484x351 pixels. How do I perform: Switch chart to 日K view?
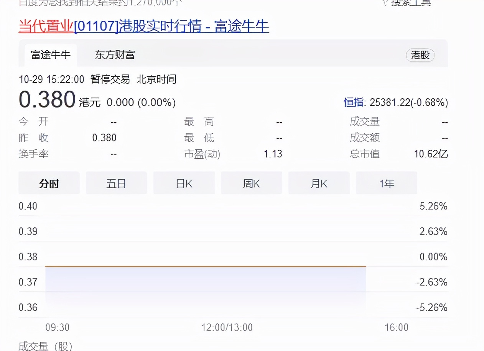pos(184,183)
